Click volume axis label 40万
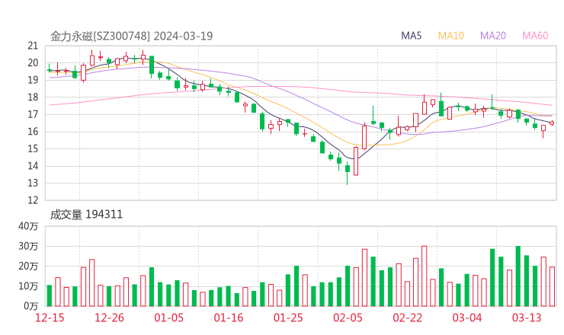This screenshot has width=564, height=335. (28, 226)
